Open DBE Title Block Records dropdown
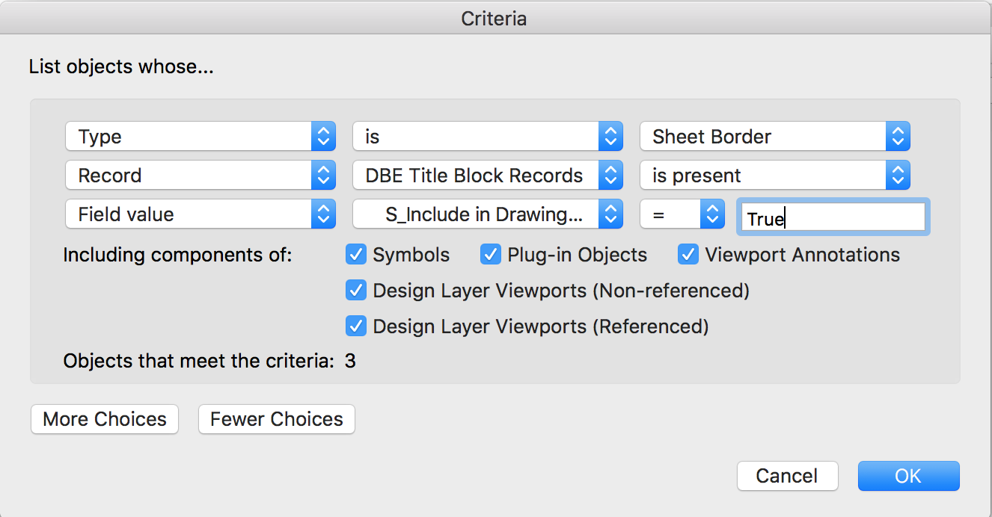Viewport: 992px width, 517px height. [487, 176]
